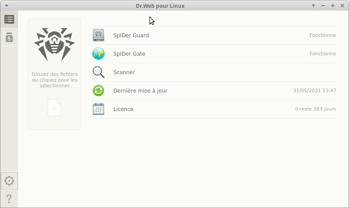Open the SpIDer Gate label
This screenshot has width=349, height=208.
129,54
